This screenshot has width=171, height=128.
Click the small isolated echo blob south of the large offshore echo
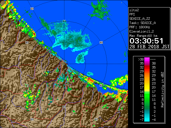tap(90, 74)
